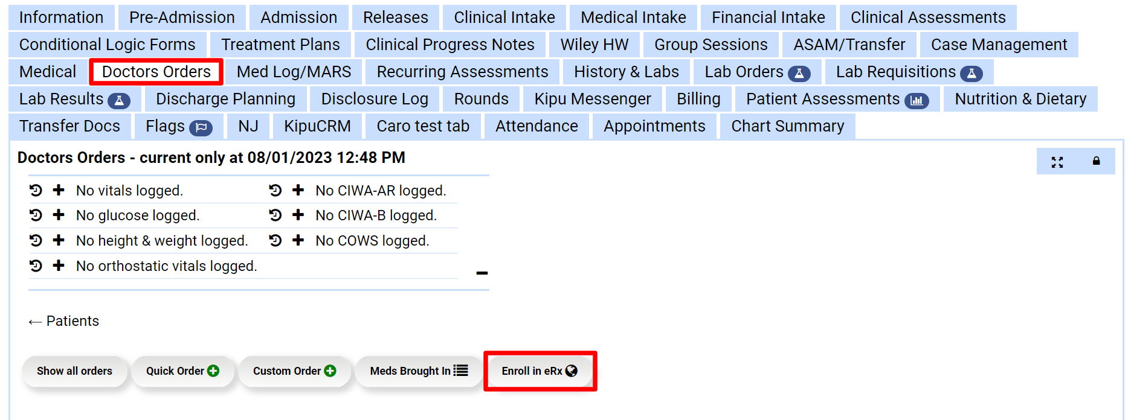This screenshot has width=1131, height=420.
Task: View COWS history using clock icon
Action: coord(275,241)
